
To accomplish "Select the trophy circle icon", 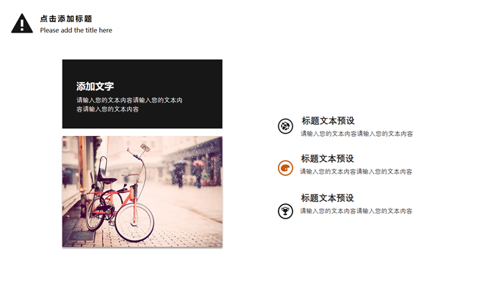I will [286, 211].
